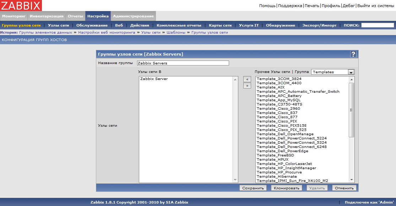Screen dimensions: 396x206
Task: Click the Помощь link
Action: 267,6
